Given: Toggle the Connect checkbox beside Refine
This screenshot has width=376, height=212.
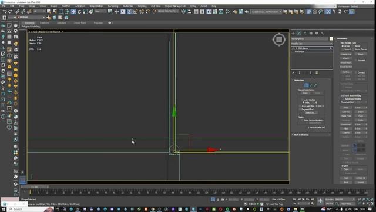Looking at the screenshot, I should tap(356, 72).
